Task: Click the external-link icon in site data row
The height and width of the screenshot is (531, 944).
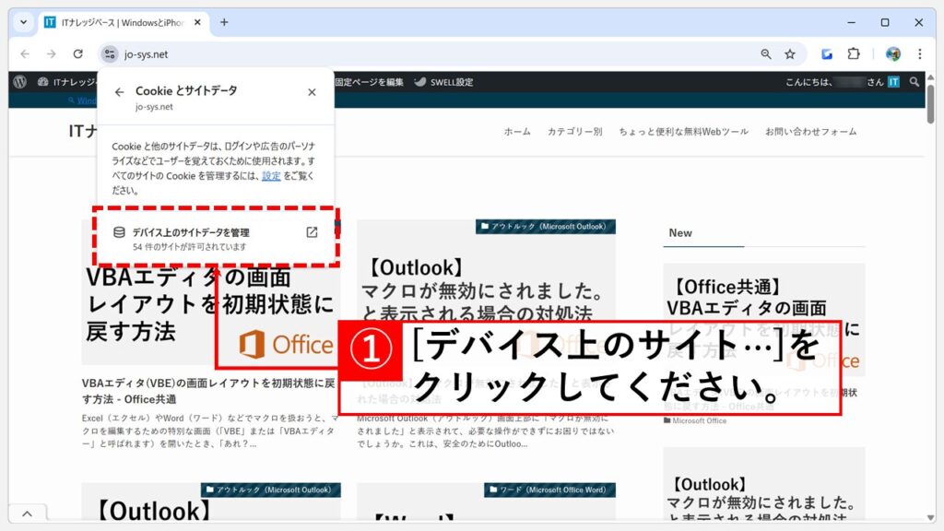Action: pos(312,232)
